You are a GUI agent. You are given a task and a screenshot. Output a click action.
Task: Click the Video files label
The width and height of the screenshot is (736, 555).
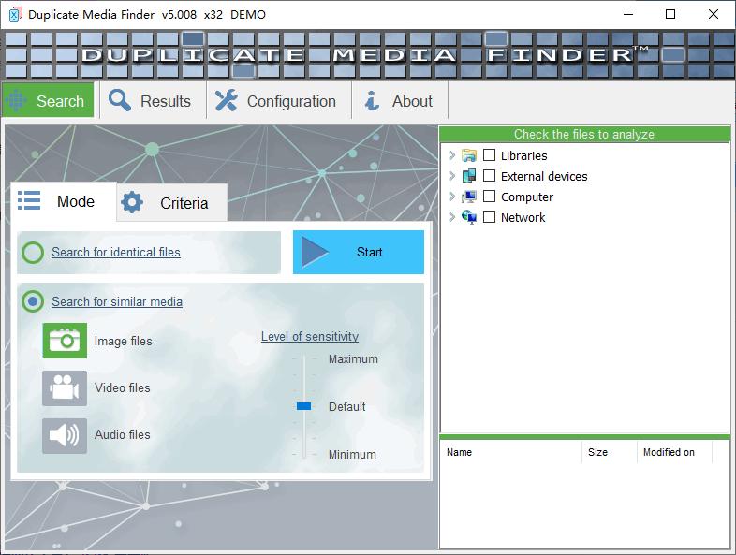click(x=123, y=388)
